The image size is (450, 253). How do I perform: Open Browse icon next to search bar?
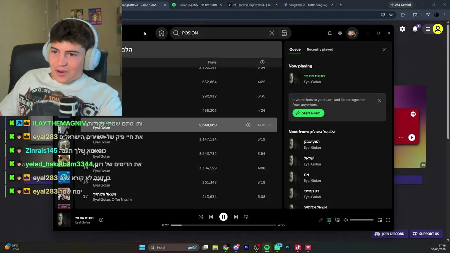click(x=284, y=33)
